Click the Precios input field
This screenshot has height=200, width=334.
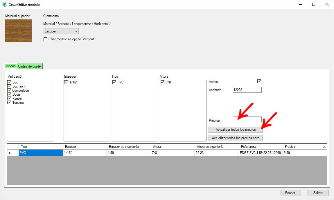point(247,119)
